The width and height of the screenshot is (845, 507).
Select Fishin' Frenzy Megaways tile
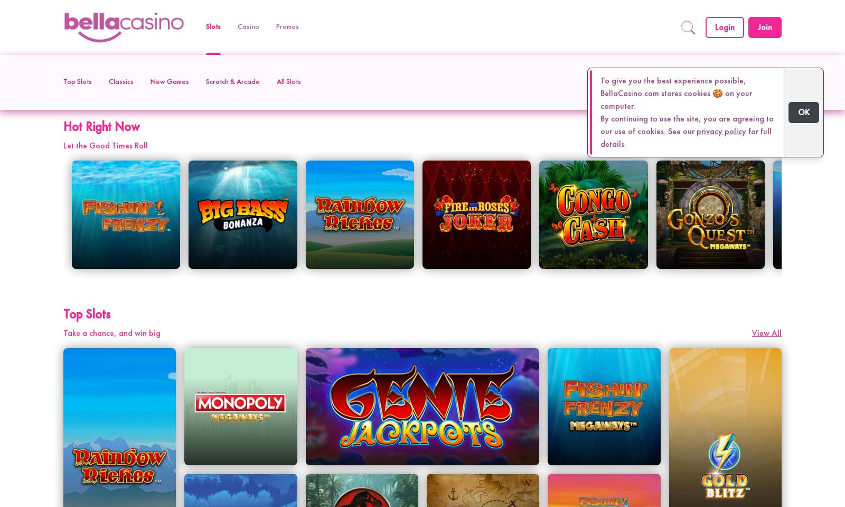point(604,406)
